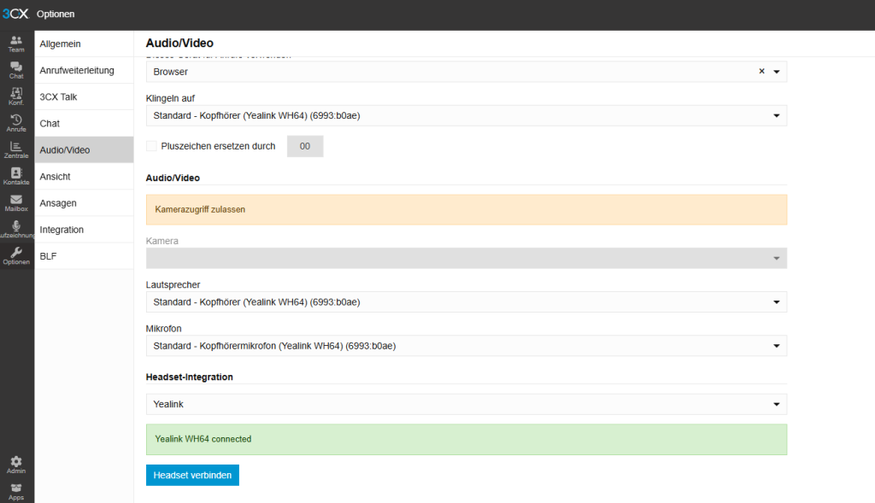Open the Mailbox voicemail icon
Viewport: 875px width, 503px height.
click(16, 202)
